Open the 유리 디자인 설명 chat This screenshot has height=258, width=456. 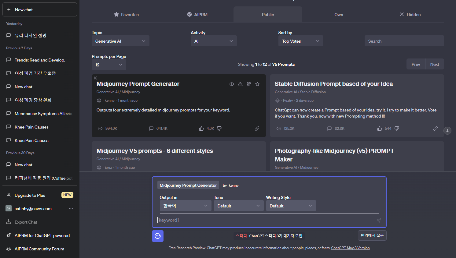point(40,36)
